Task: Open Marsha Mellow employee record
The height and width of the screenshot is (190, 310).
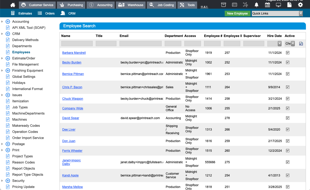Action: 73,187
